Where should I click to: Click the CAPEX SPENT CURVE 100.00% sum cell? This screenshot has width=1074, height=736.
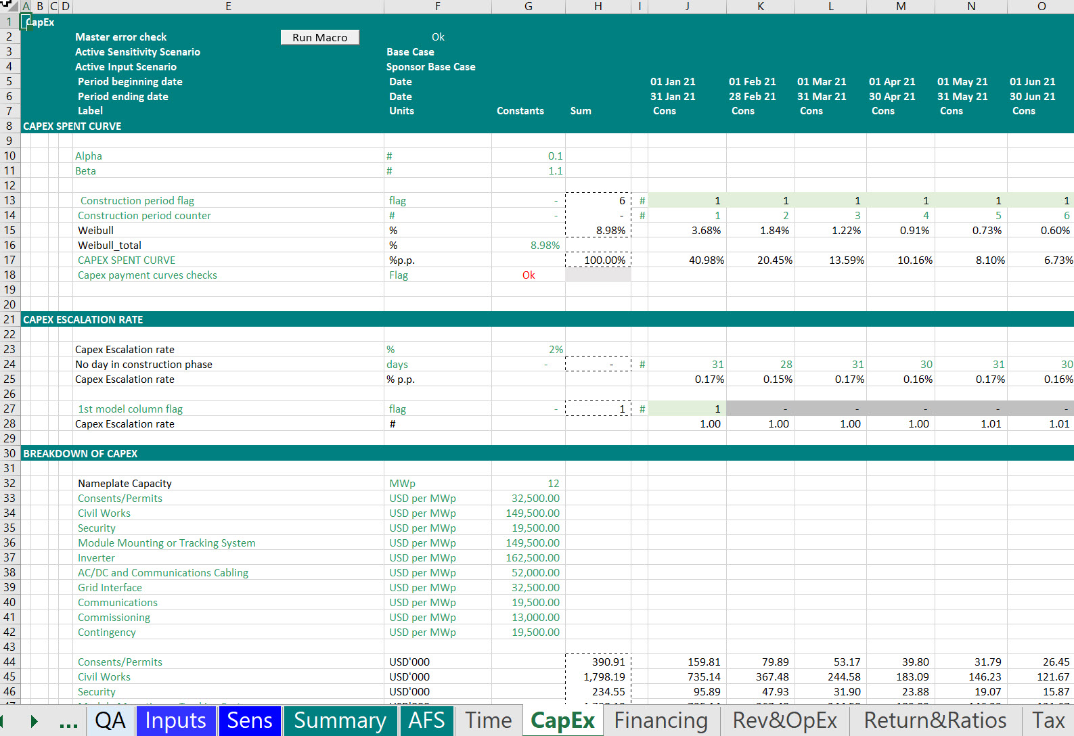click(x=598, y=260)
